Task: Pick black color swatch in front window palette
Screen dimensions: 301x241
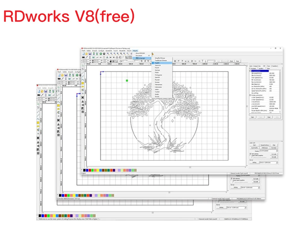Action: click(84, 170)
